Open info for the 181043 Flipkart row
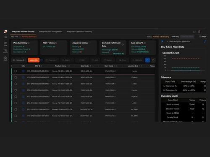The width and height of the screenshot is (210, 157). click(23, 77)
